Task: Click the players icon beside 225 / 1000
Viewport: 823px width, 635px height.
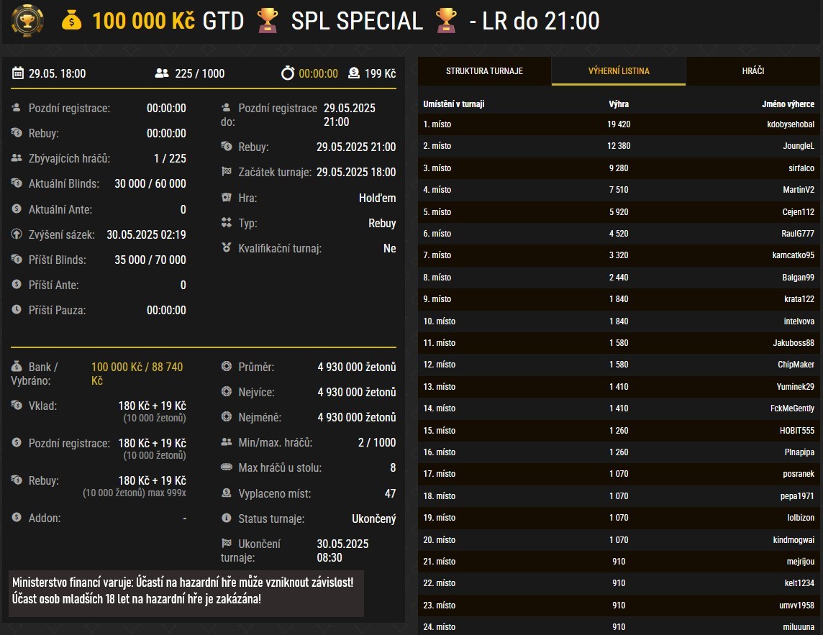Action: point(162,73)
